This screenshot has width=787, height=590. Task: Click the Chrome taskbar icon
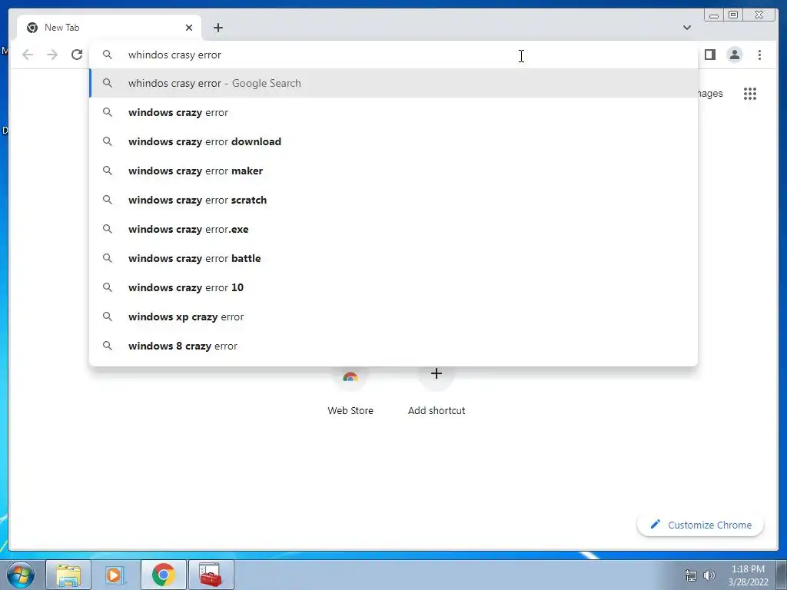tap(163, 575)
